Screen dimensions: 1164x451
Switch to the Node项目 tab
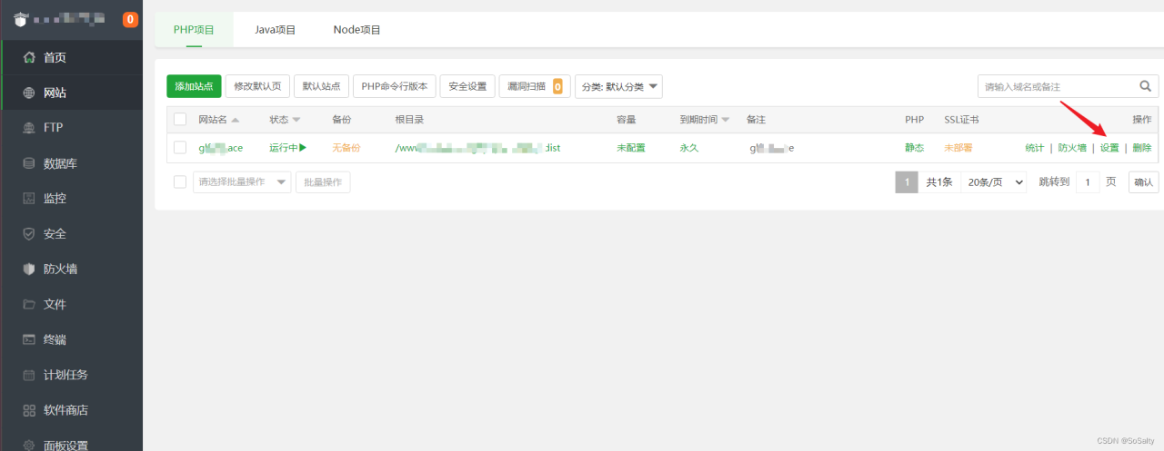pyautogui.click(x=356, y=30)
